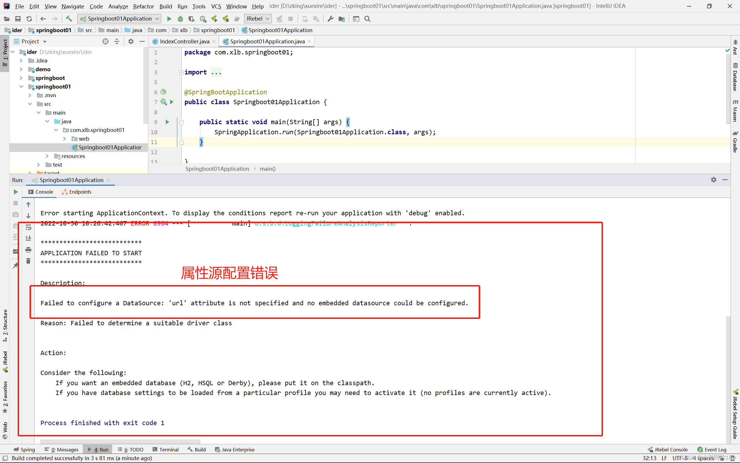This screenshot has height=463, width=740.
Task: Open the Refactor menu
Action: coord(143,6)
